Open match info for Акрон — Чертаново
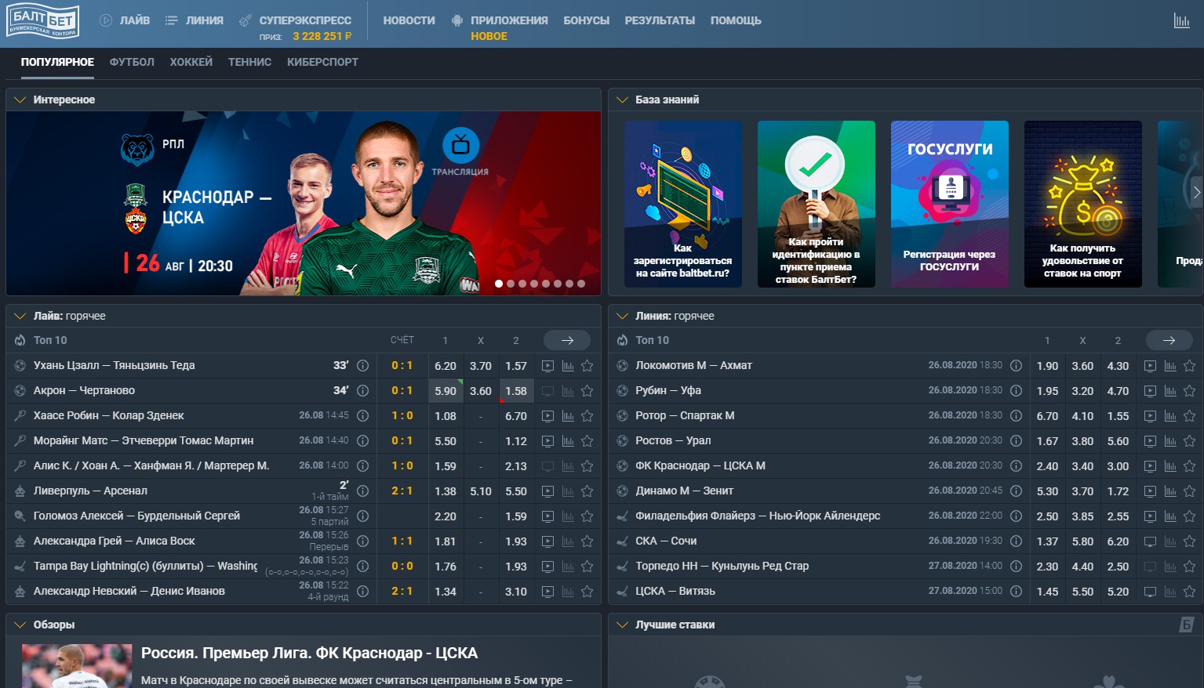The width and height of the screenshot is (1204, 688). pos(362,391)
